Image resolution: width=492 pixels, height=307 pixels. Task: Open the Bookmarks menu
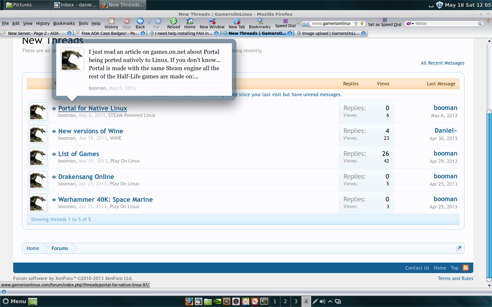[64, 23]
